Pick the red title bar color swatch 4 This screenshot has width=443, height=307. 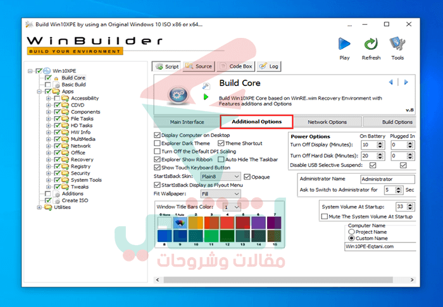[x=227, y=222]
